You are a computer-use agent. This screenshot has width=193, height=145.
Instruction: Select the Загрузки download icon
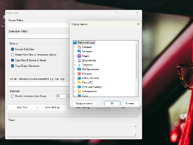(79, 65)
